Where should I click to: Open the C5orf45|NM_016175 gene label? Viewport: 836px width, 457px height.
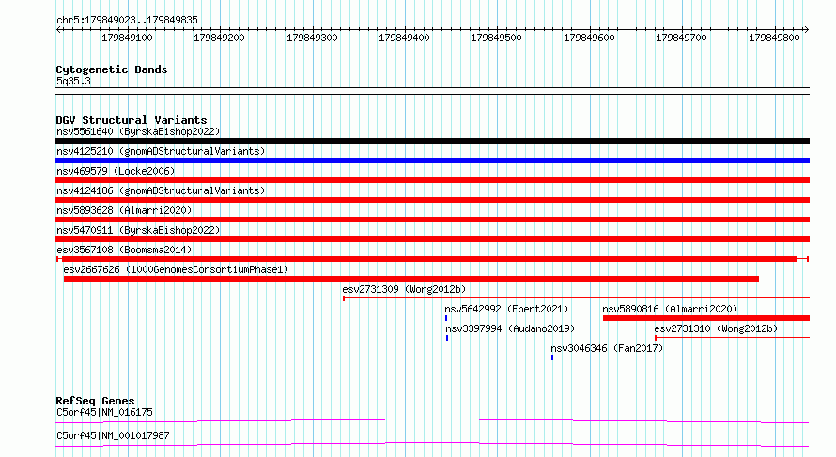[104, 412]
